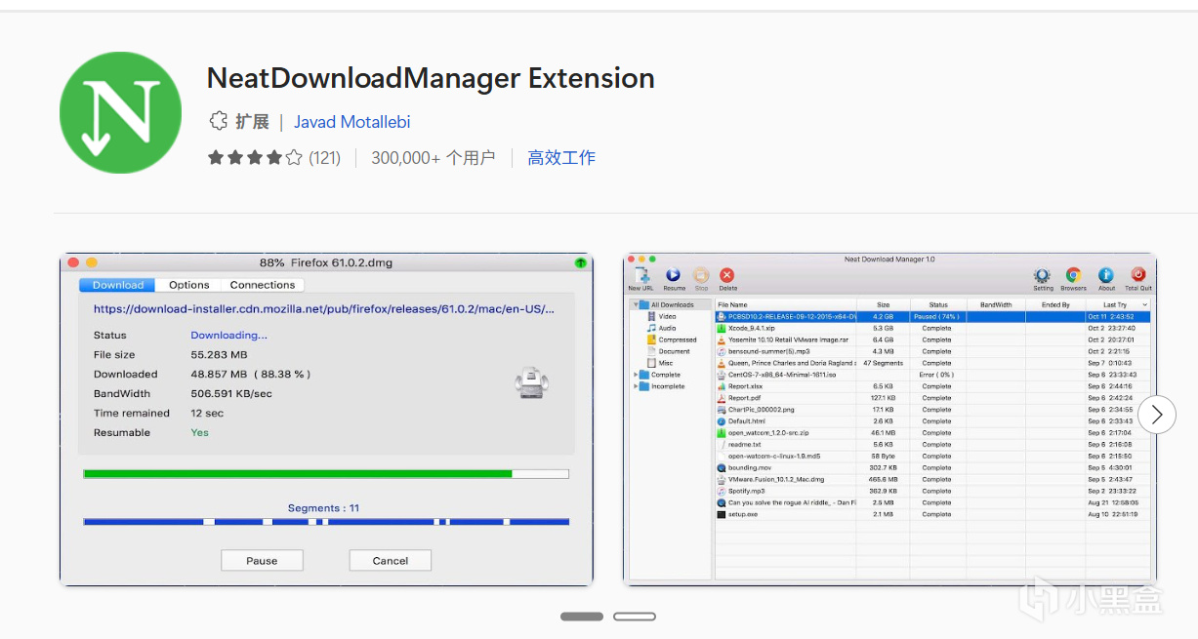This screenshot has width=1198, height=639.
Task: Click the green download progress bar
Action: click(326, 474)
